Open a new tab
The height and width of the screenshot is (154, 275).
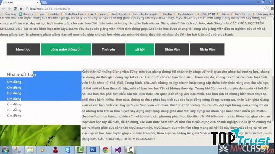tap(44, 3)
